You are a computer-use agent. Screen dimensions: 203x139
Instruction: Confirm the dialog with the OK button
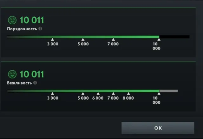click(x=158, y=128)
